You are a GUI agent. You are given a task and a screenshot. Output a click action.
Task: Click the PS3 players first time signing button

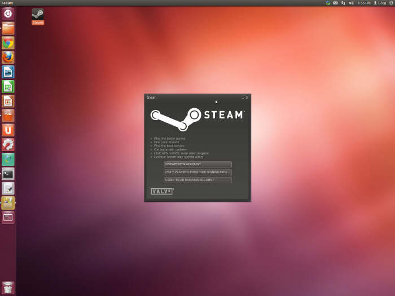click(197, 172)
